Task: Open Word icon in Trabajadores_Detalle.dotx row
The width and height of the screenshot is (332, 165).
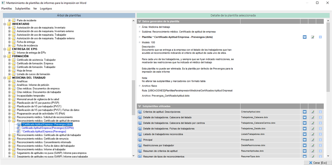Action: [305, 128]
